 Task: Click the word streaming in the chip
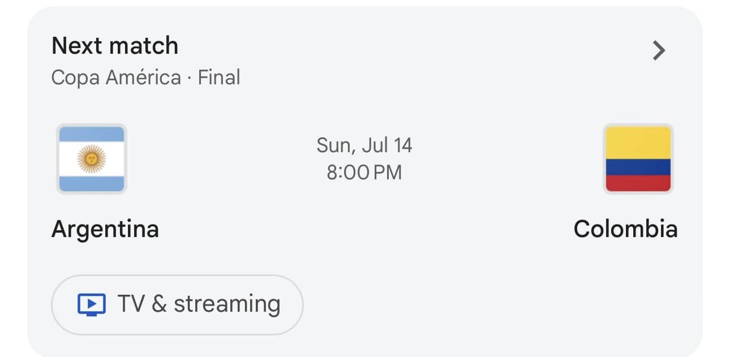pyautogui.click(x=227, y=305)
